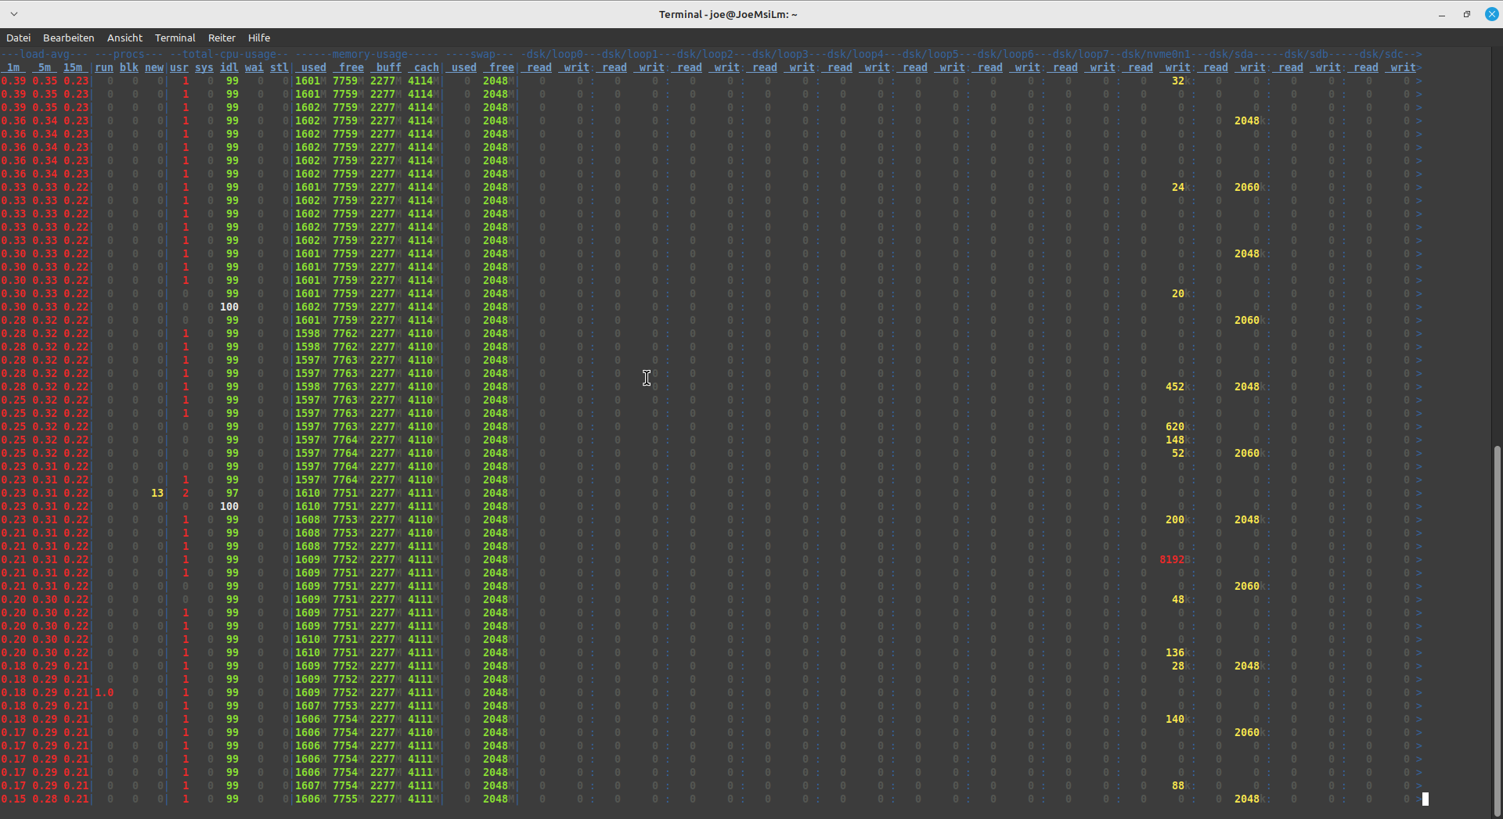Click the idl column header
This screenshot has height=819, width=1503.
click(229, 67)
